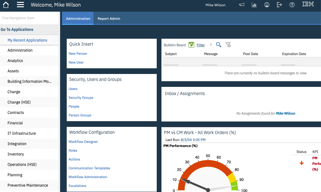Open the Escalations link
The width and height of the screenshot is (321, 192).
(77, 185)
